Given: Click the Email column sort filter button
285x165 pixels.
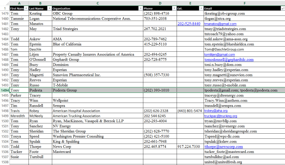Looking at the screenshot, I should [x=282, y=9].
